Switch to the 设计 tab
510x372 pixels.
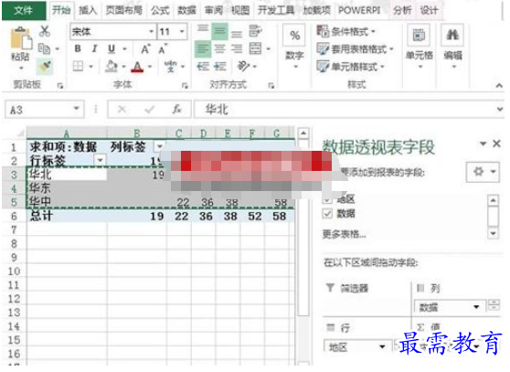point(429,10)
